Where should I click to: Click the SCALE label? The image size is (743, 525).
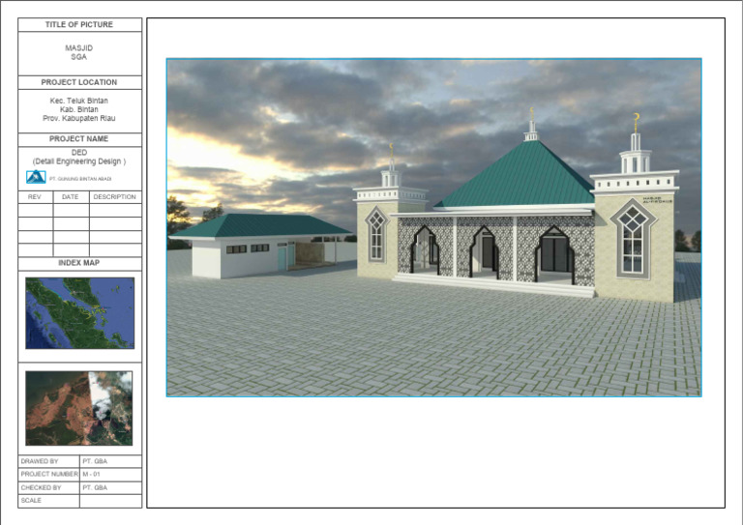(31, 501)
